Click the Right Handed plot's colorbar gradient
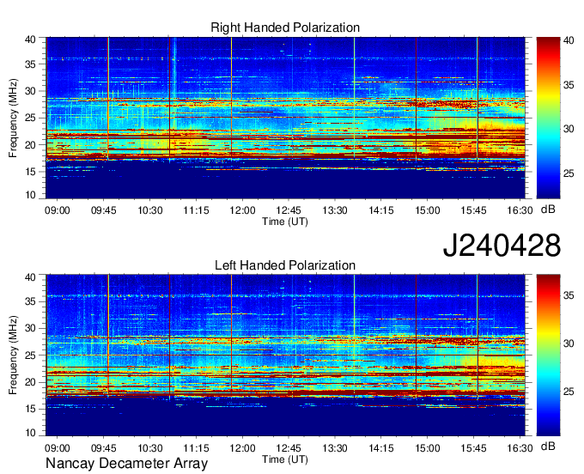 548,118
